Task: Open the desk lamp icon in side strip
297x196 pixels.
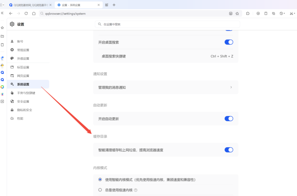Action: (2, 58)
